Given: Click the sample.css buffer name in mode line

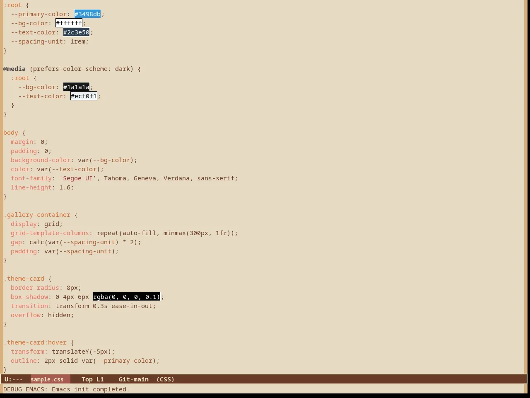Looking at the screenshot, I should [47, 379].
